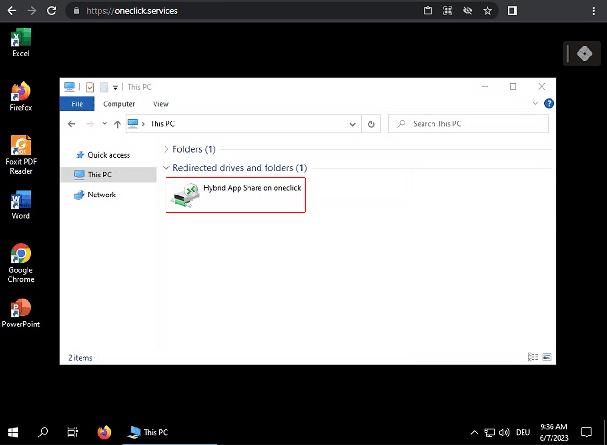
Task: Launch Word from the desktop
Action: tap(20, 205)
